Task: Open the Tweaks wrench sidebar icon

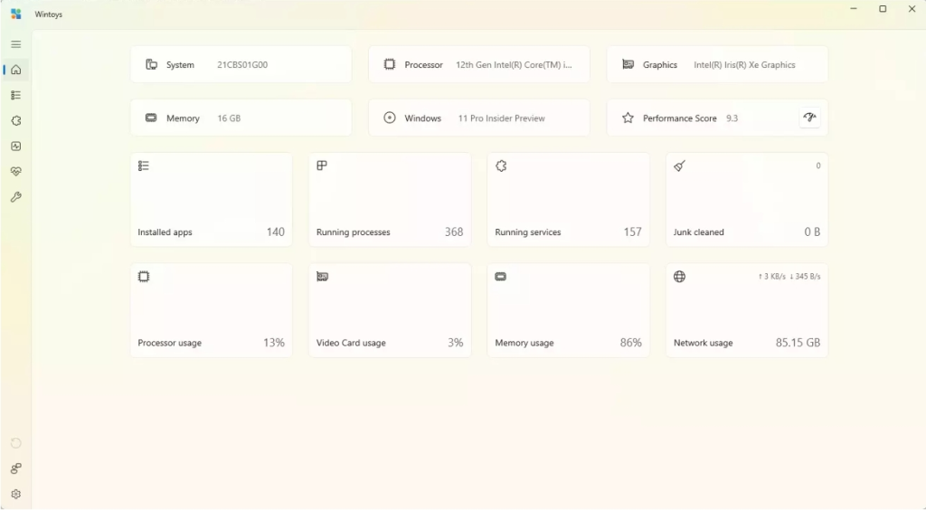Action: 16,197
